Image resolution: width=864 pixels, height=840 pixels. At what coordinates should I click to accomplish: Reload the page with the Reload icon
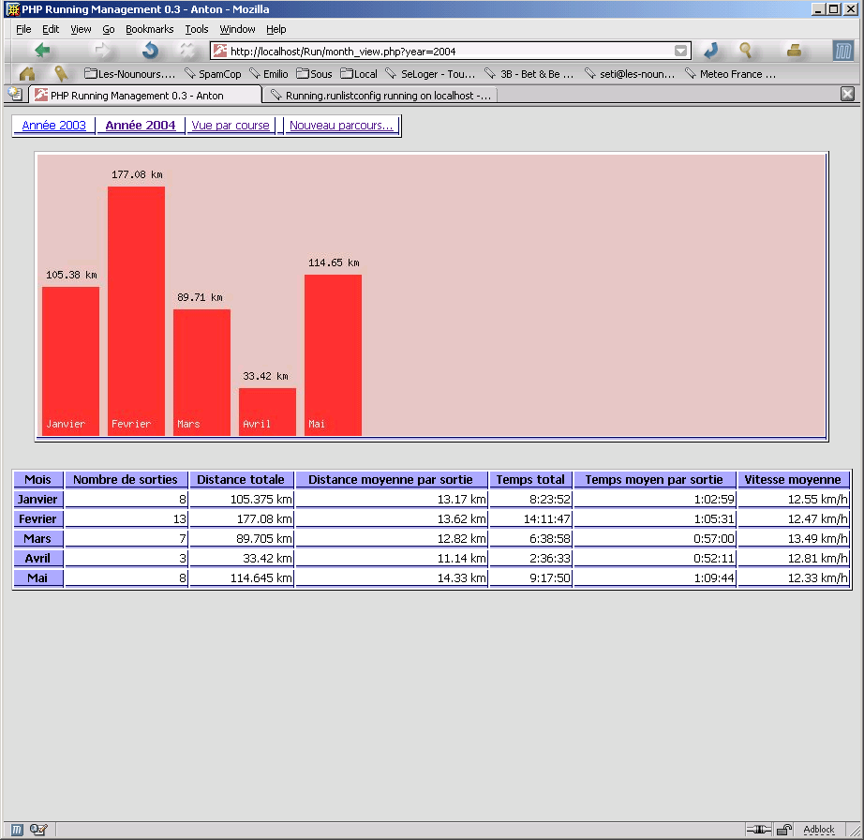(150, 51)
